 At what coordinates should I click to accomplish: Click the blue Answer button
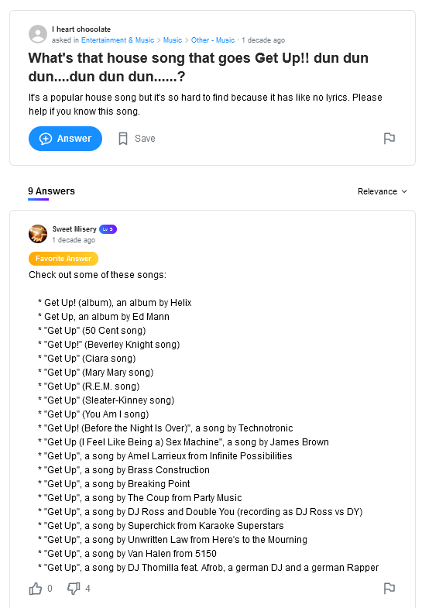[x=65, y=139]
